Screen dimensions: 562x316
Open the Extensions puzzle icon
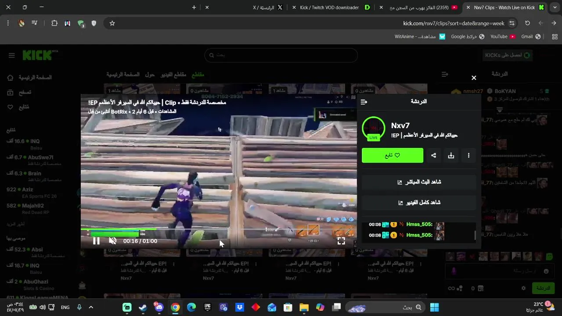(x=54, y=23)
